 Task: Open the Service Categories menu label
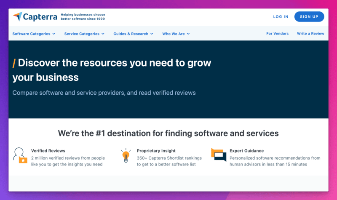click(82, 34)
